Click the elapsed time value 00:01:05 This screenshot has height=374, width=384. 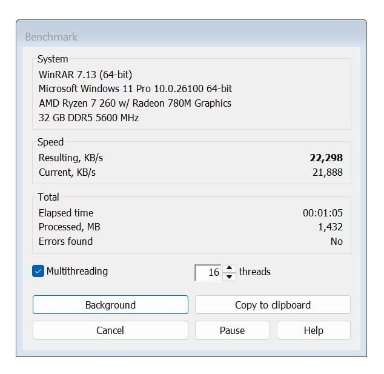pos(322,213)
